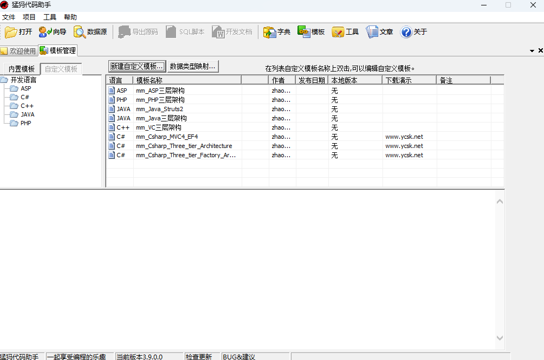544x360 pixels.
Task: Select the mm_VC三层架构 template name
Action: coord(159,127)
